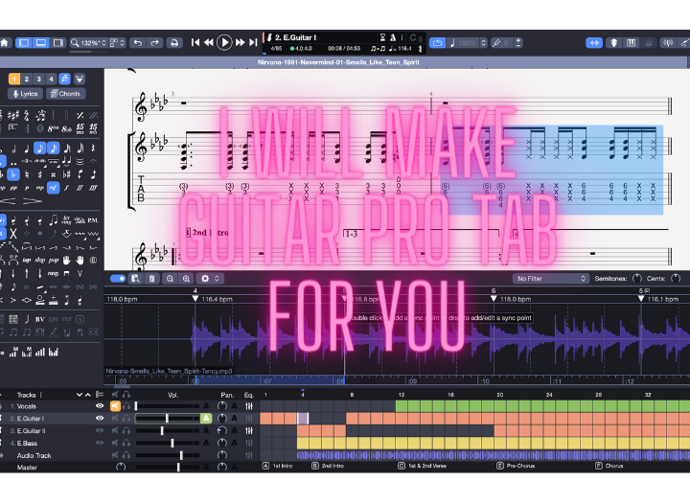
Task: Open the Chords panel
Action: (x=65, y=94)
